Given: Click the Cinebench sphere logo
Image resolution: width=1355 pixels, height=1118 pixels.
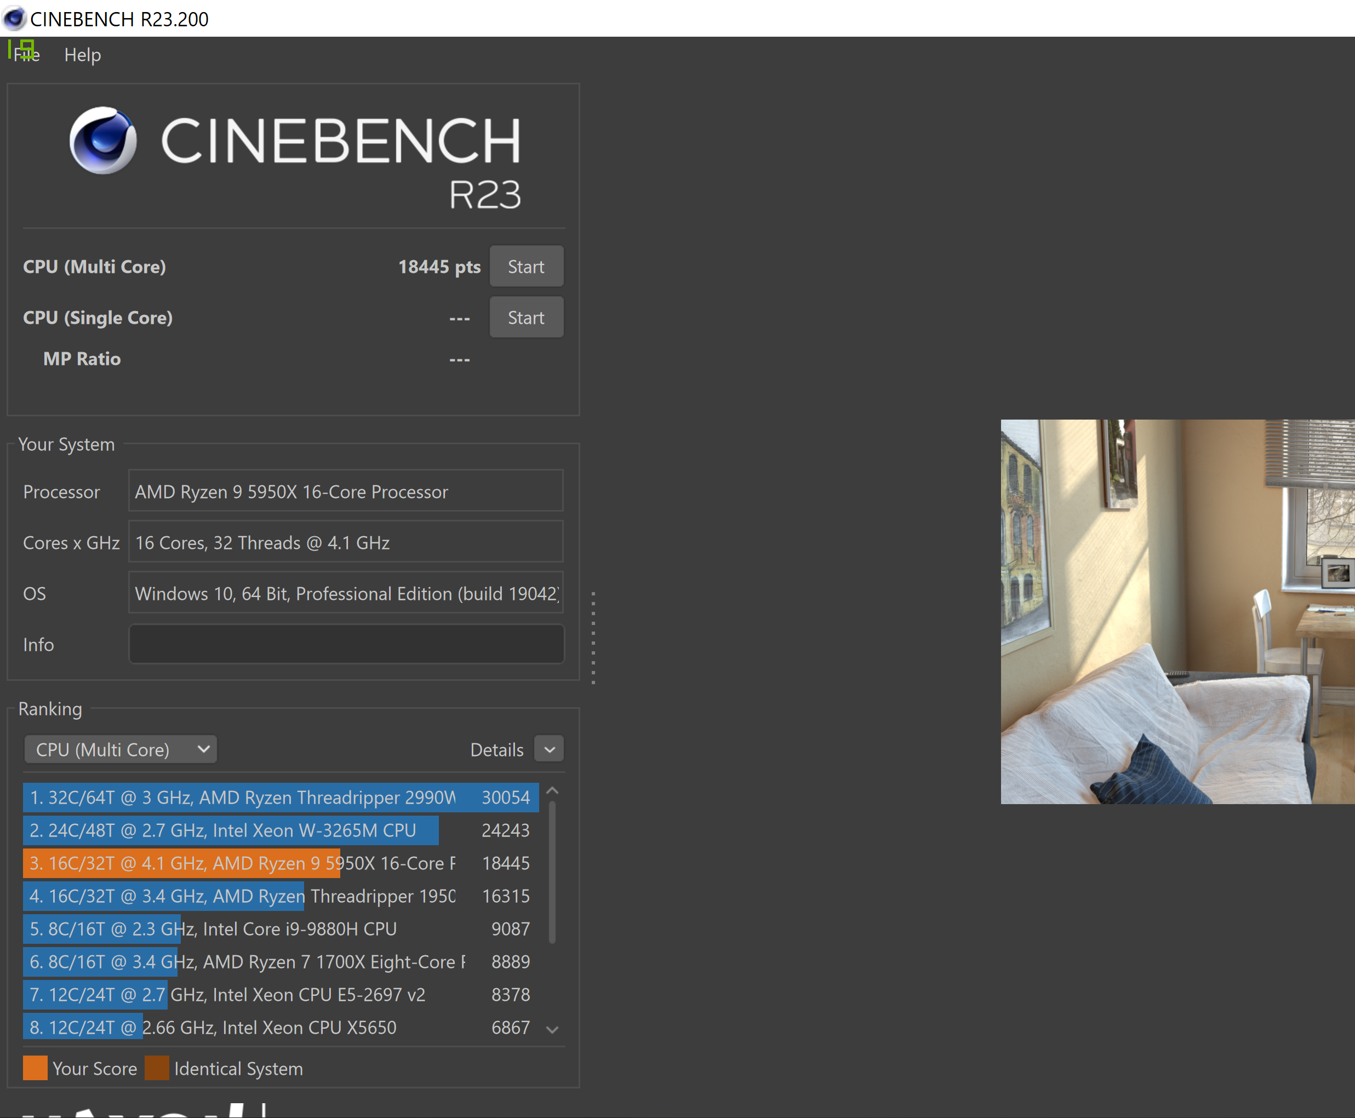Looking at the screenshot, I should 103,140.
